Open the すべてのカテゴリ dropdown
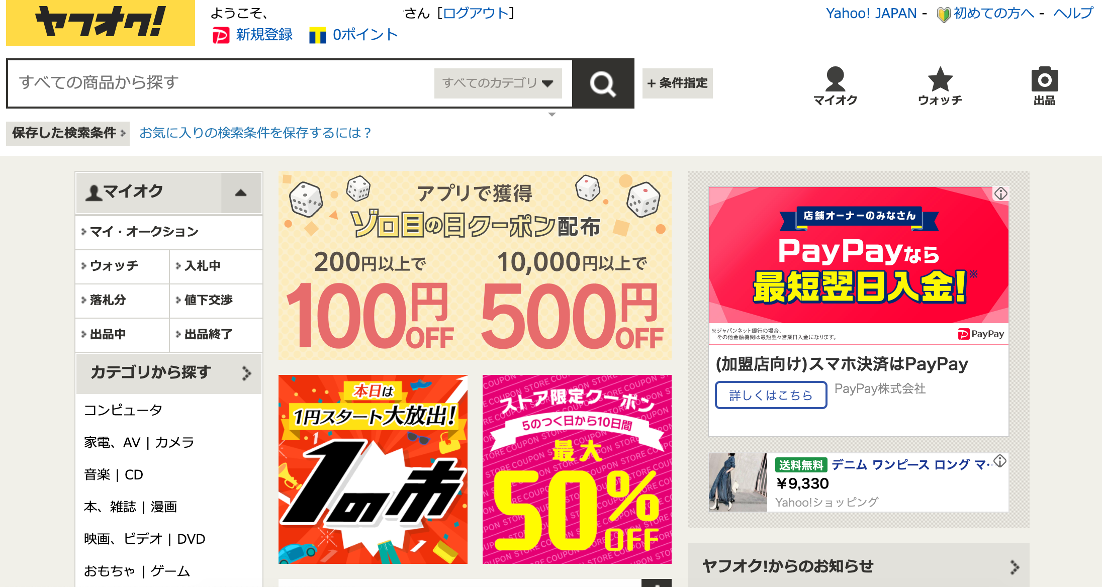Screen dimensions: 1102x587 498,83
